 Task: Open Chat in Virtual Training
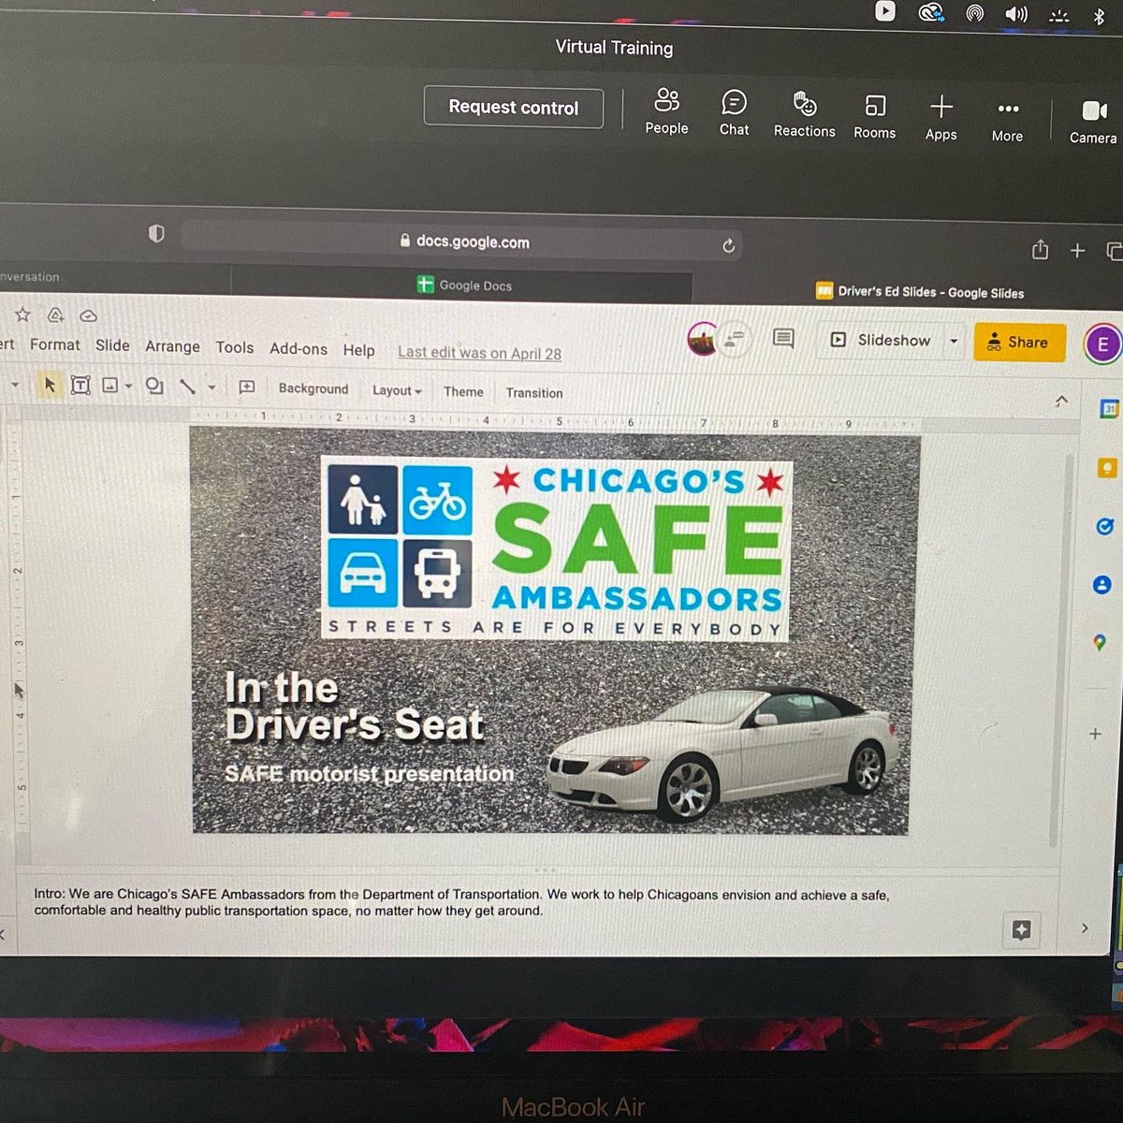point(734,113)
